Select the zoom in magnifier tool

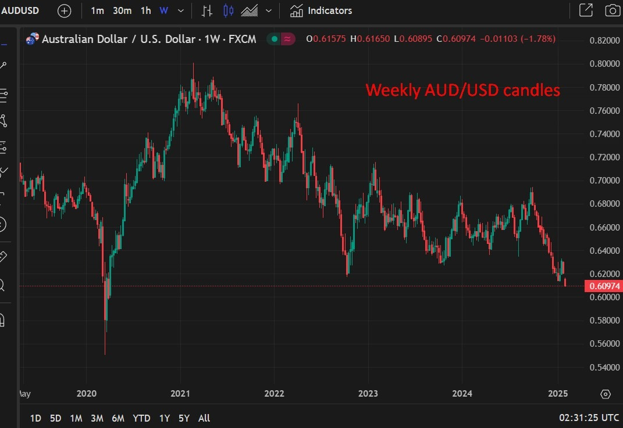2,285
